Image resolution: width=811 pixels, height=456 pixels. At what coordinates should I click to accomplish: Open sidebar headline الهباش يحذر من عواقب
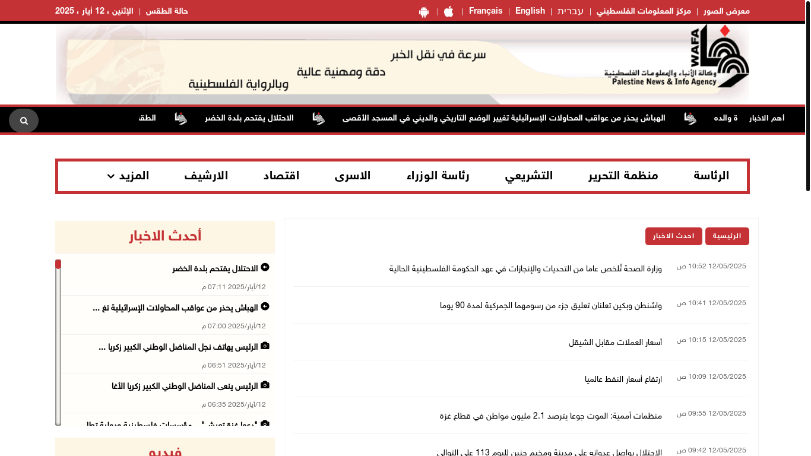[x=176, y=308]
